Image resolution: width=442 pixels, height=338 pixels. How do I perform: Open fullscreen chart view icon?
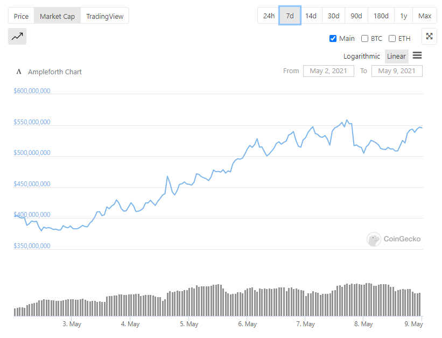(x=429, y=37)
